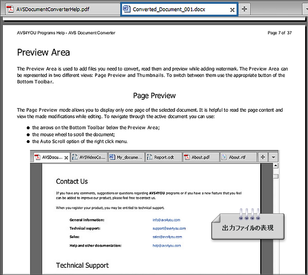
Task: Click the file icon on the About.rtf tab
Action: pyautogui.click(x=224, y=157)
